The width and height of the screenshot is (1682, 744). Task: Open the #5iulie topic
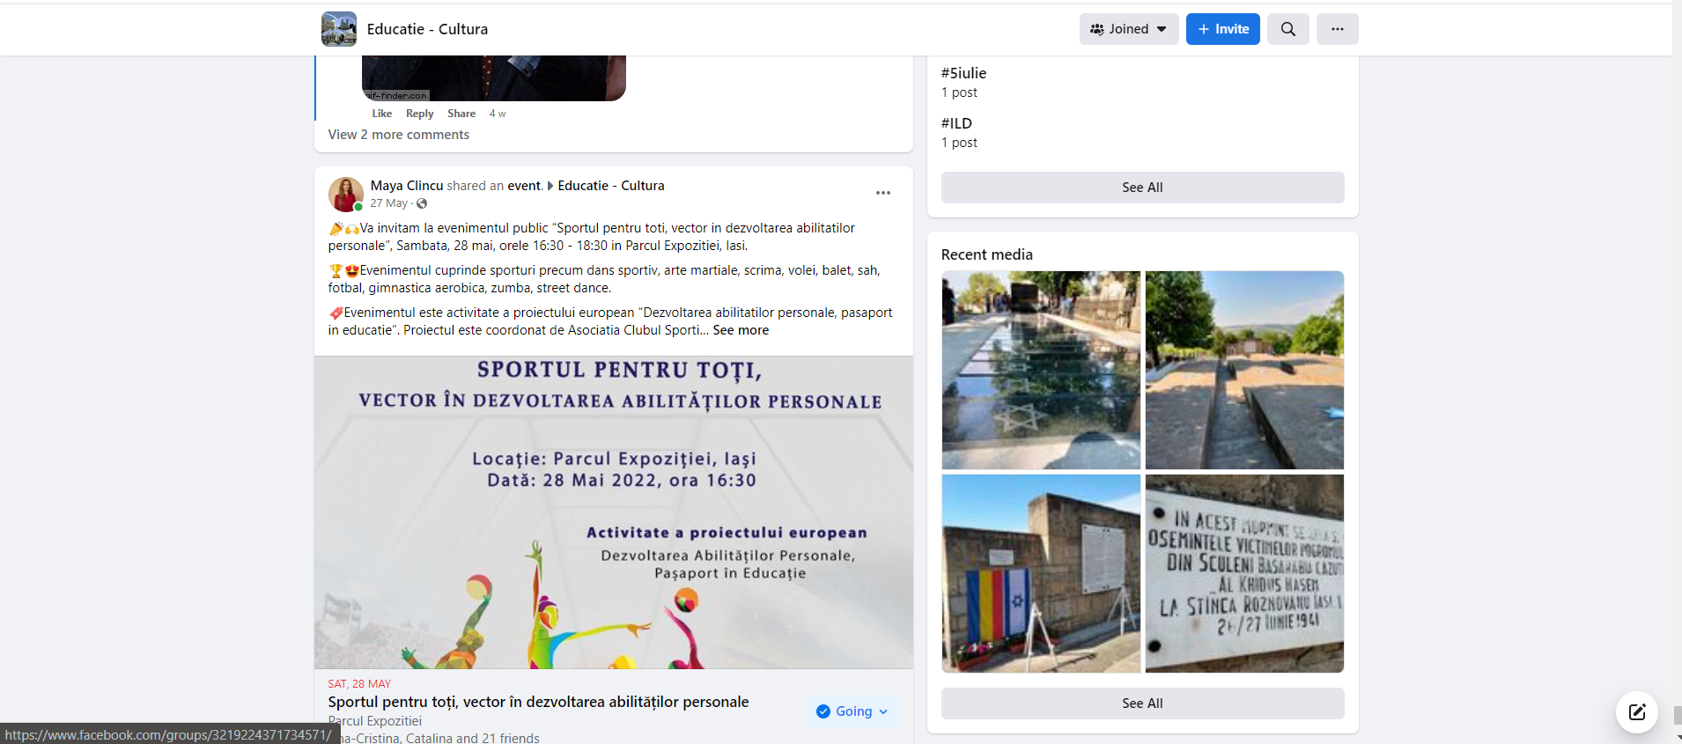[963, 73]
